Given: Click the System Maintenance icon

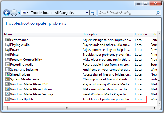Looking at the screenshot, I should (8, 79).
